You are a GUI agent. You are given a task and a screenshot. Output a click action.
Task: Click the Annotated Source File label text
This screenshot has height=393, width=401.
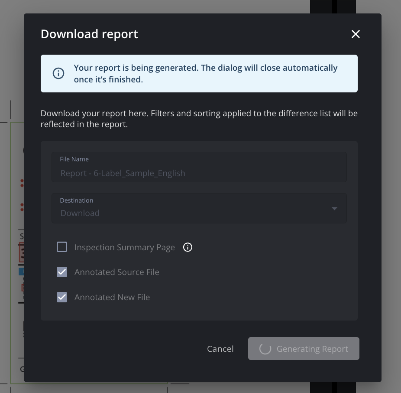(x=116, y=272)
